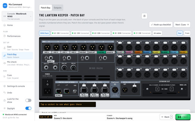Click XLR input socket 9
Screen dimensions: 195x121
(x=183, y=61)
